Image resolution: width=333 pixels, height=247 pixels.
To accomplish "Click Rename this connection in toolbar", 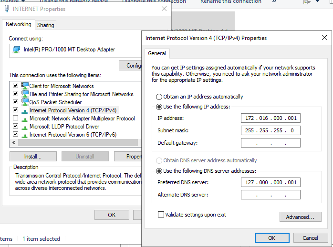I will tap(230, 2).
